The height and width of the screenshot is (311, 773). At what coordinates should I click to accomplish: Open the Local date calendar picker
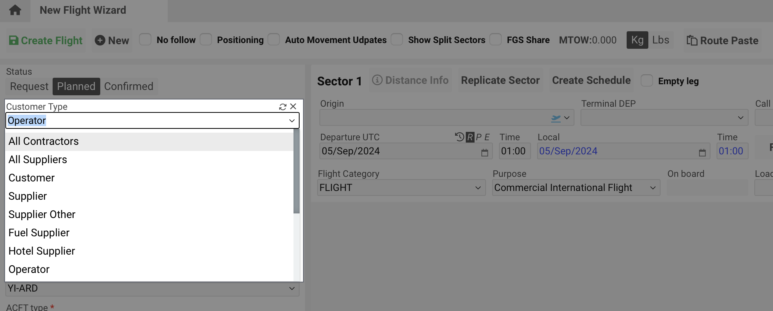[x=702, y=152]
